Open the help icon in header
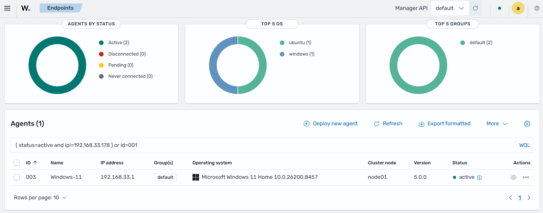Screen dimensions: 543x213 (x=537, y=8)
